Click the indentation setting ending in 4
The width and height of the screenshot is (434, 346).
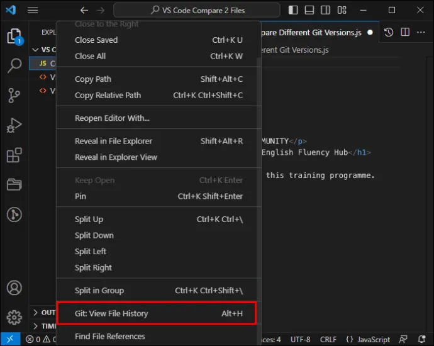[x=271, y=339]
